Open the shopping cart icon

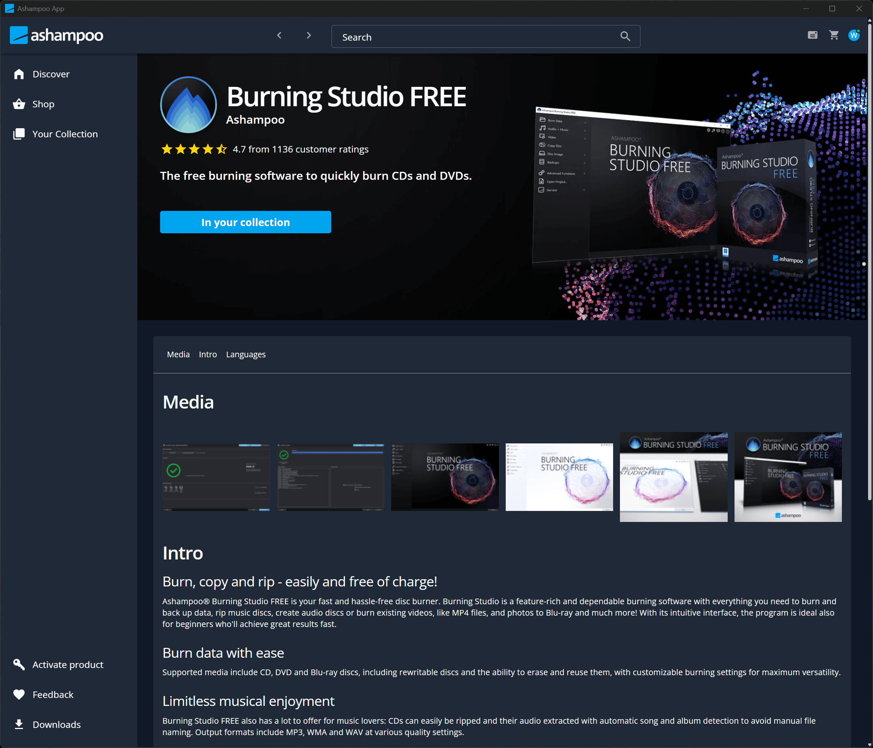pyautogui.click(x=834, y=35)
